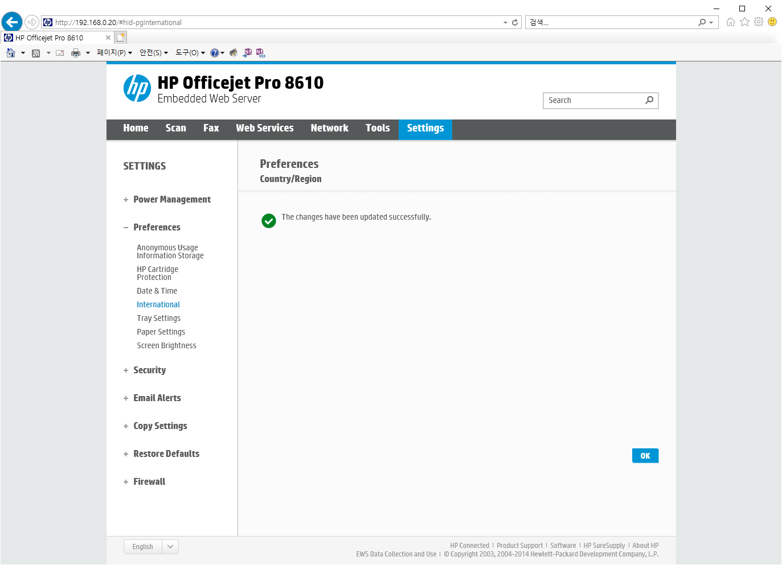
Task: Open the HP SureSupply footer link
Action: pyautogui.click(x=604, y=546)
